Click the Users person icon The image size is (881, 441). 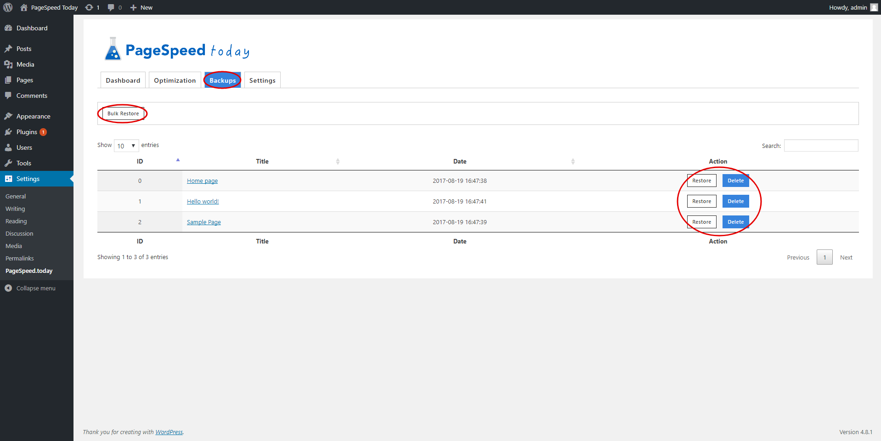[x=8, y=147]
